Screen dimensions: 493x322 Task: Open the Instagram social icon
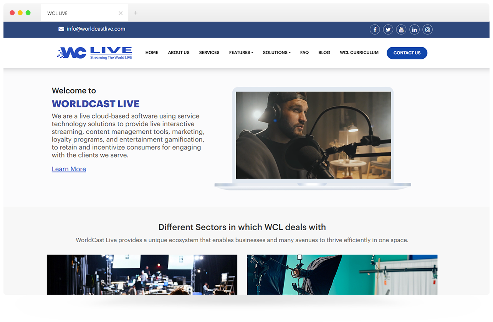[x=427, y=30]
